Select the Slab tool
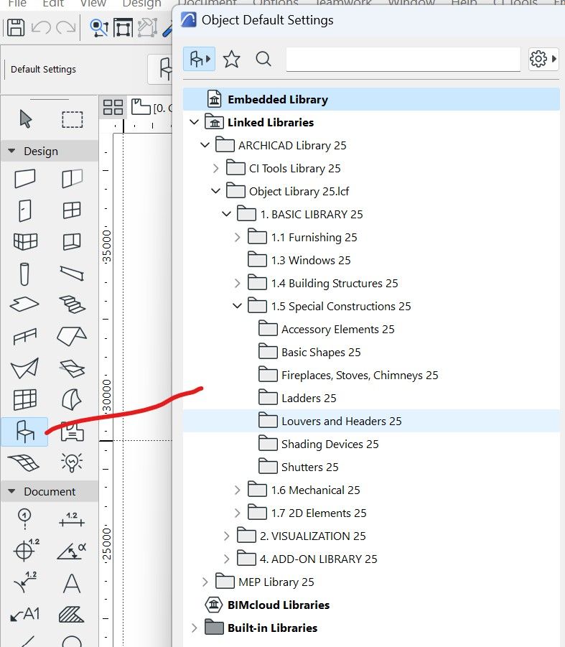 click(x=24, y=304)
